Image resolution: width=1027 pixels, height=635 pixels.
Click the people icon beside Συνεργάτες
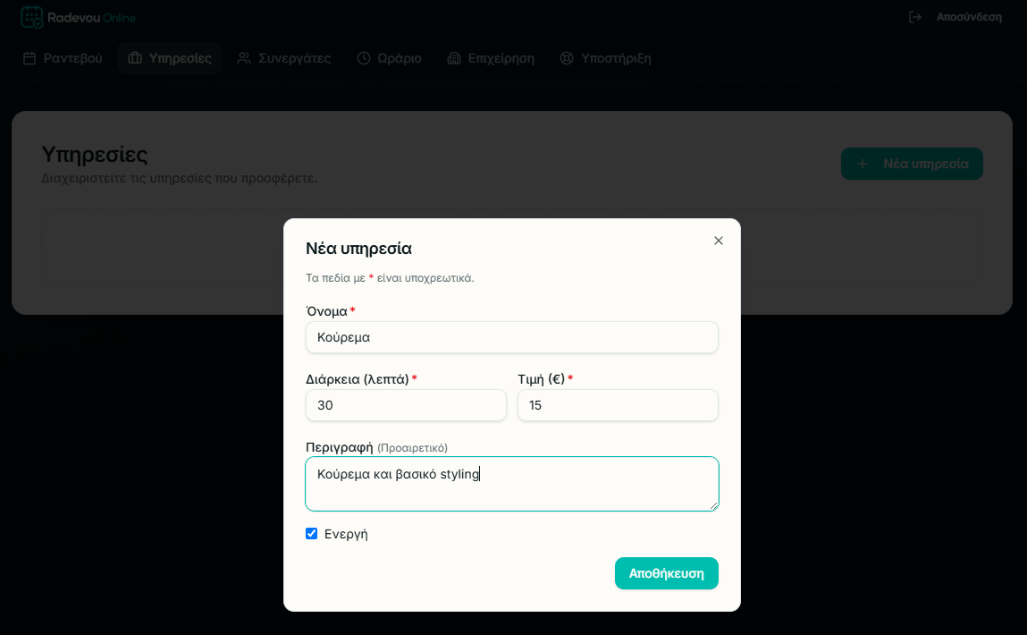(244, 58)
